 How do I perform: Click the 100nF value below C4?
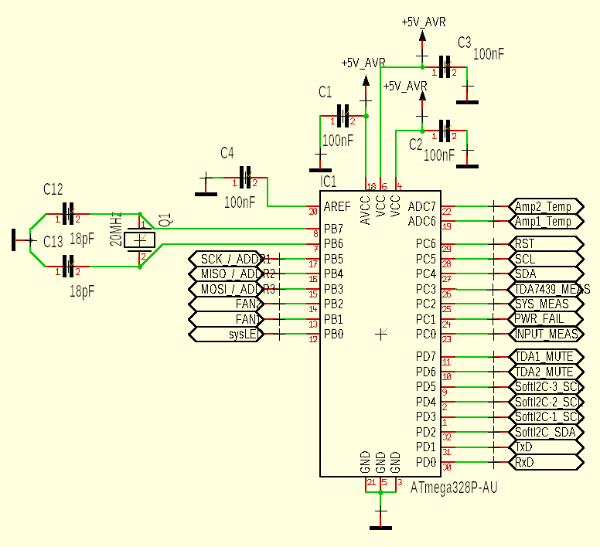[240, 202]
